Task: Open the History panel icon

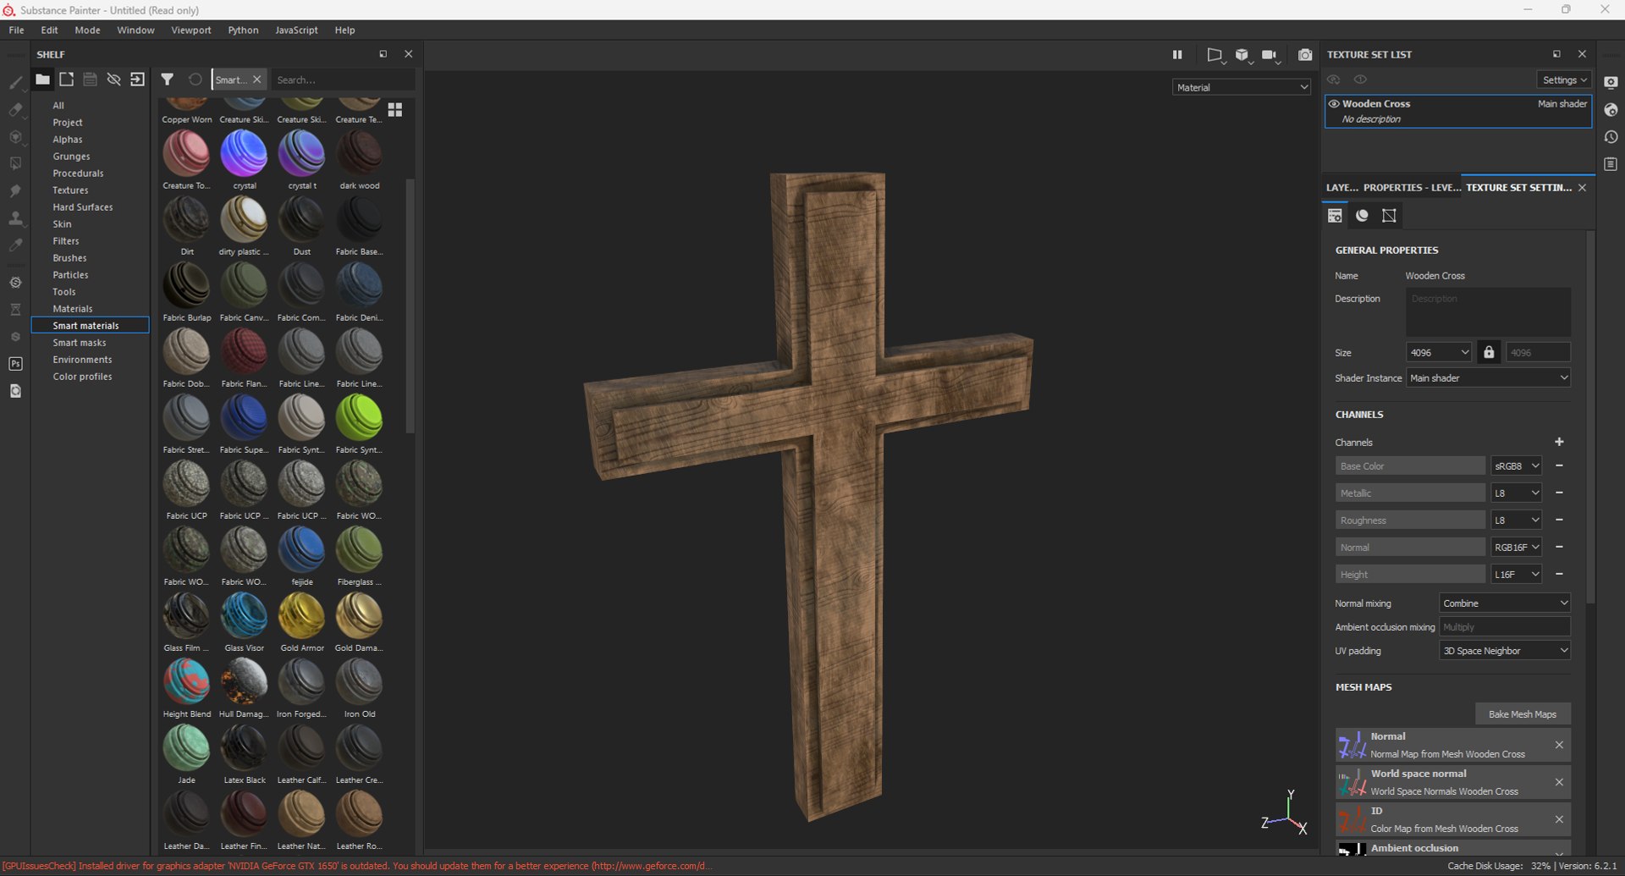Action: [1611, 136]
